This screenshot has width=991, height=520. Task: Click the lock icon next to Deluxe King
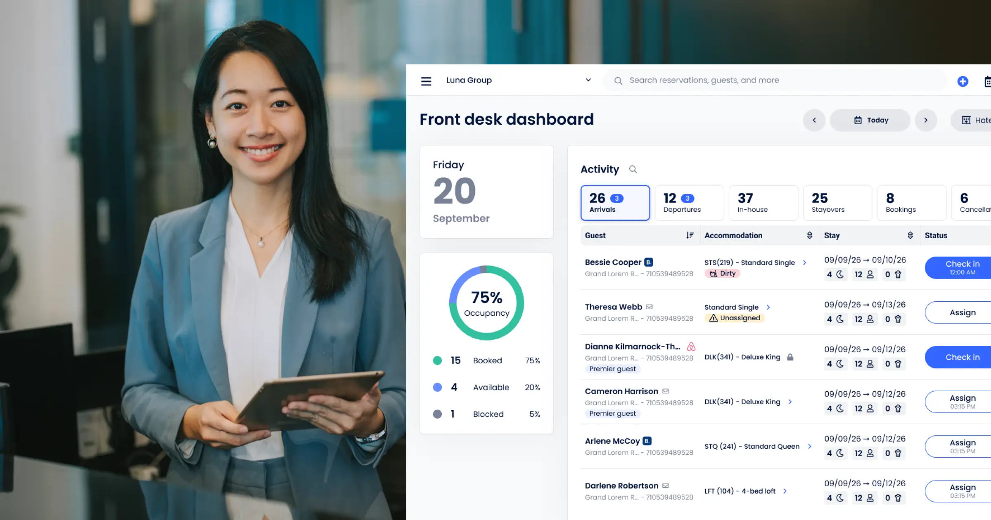pyautogui.click(x=790, y=357)
